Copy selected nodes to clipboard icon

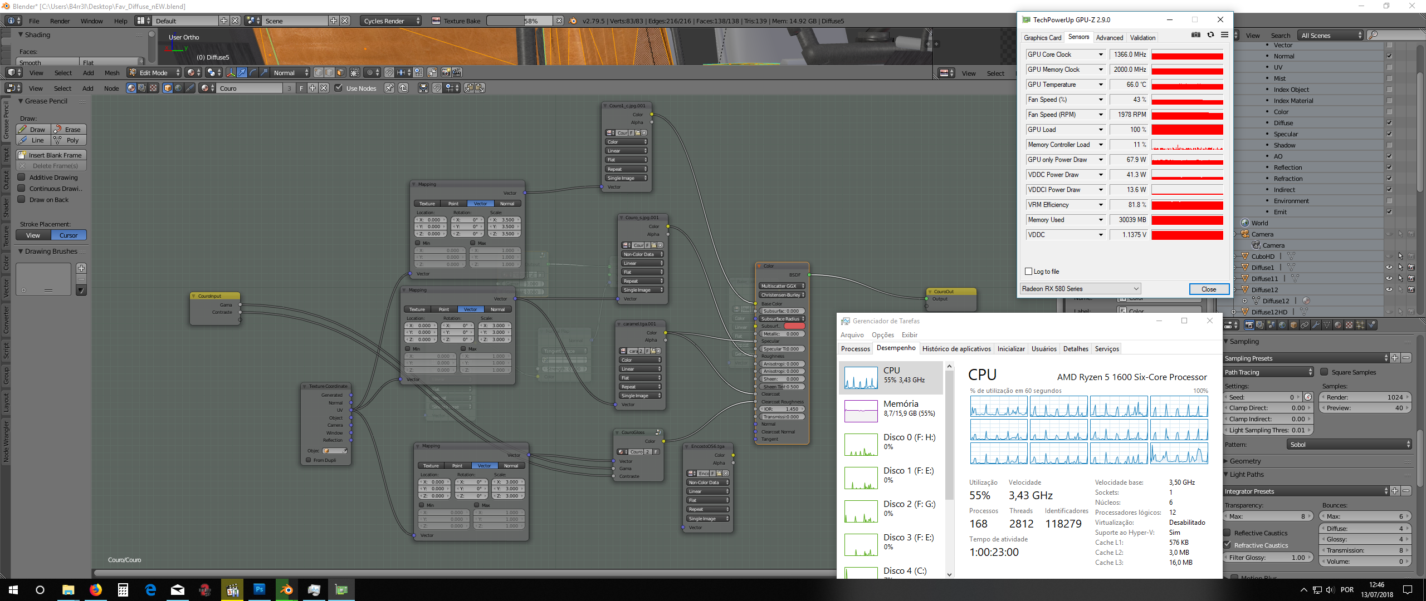469,88
